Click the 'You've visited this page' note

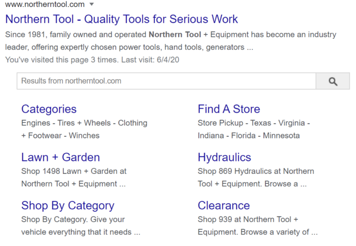[92, 60]
